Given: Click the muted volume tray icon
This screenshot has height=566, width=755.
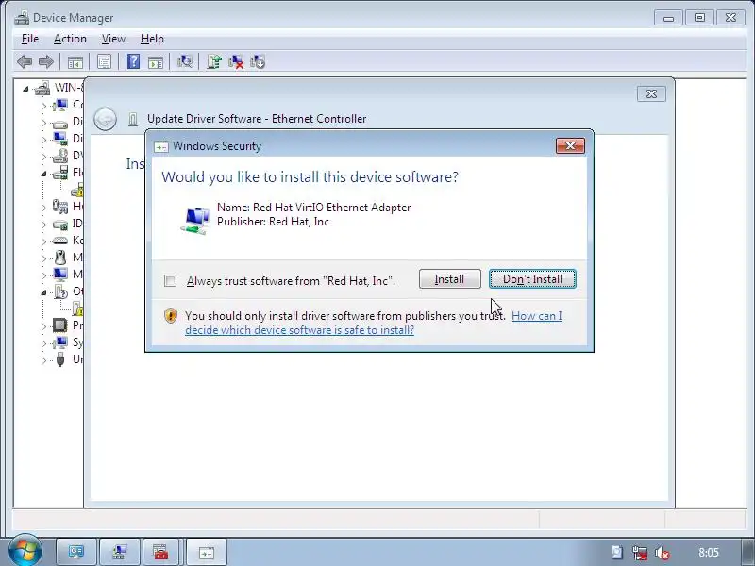Looking at the screenshot, I should (x=663, y=553).
